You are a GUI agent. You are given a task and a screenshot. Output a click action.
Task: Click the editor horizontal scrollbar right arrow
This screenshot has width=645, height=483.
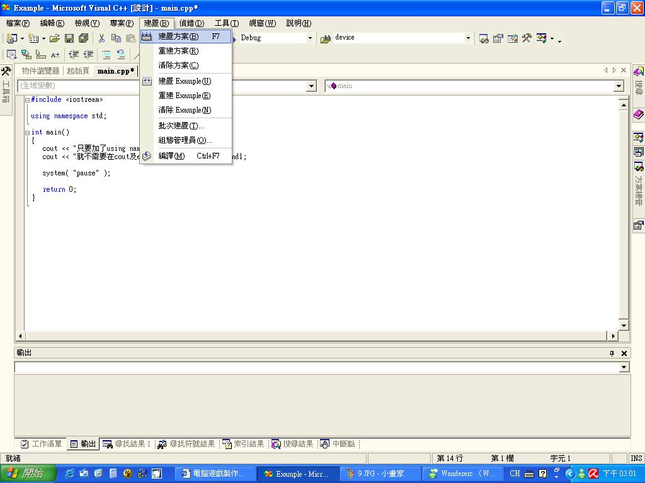[x=613, y=336]
